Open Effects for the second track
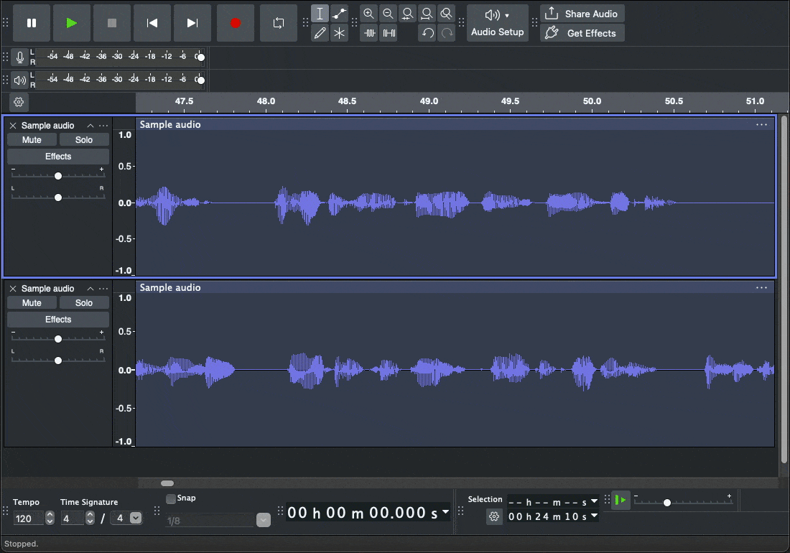 (x=58, y=320)
